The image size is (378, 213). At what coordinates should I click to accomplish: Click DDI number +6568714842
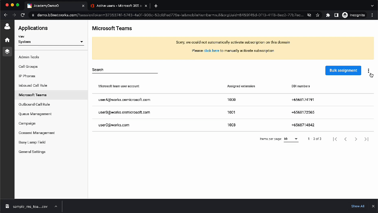pyautogui.click(x=303, y=125)
